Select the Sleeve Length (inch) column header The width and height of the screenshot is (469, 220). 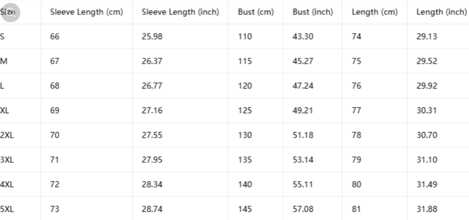[x=180, y=12]
